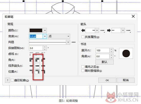Click the width field showing 1.0 pt

point(36,36)
